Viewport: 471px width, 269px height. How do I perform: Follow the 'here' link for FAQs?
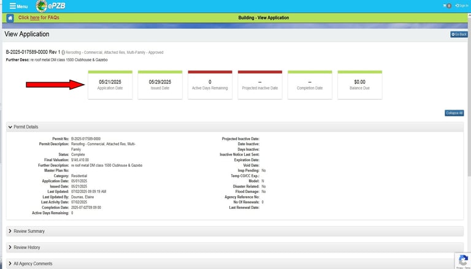click(x=34, y=18)
